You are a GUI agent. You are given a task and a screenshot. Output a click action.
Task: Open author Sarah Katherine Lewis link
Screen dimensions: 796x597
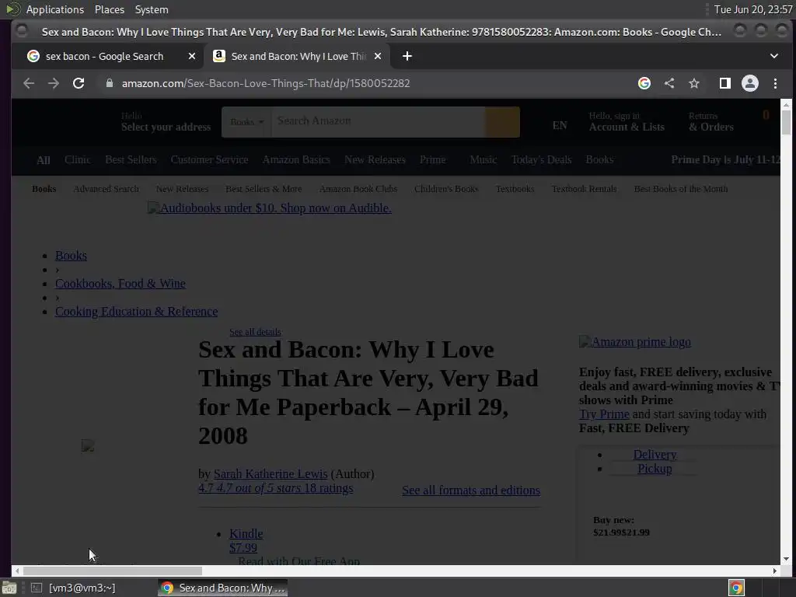tap(271, 473)
